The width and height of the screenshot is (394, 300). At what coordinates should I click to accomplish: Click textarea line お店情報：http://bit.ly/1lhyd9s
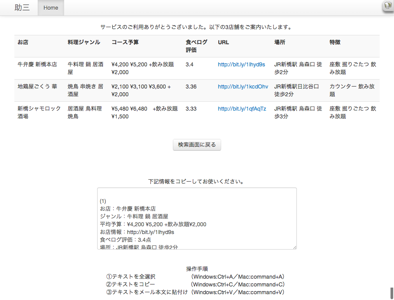point(137,232)
